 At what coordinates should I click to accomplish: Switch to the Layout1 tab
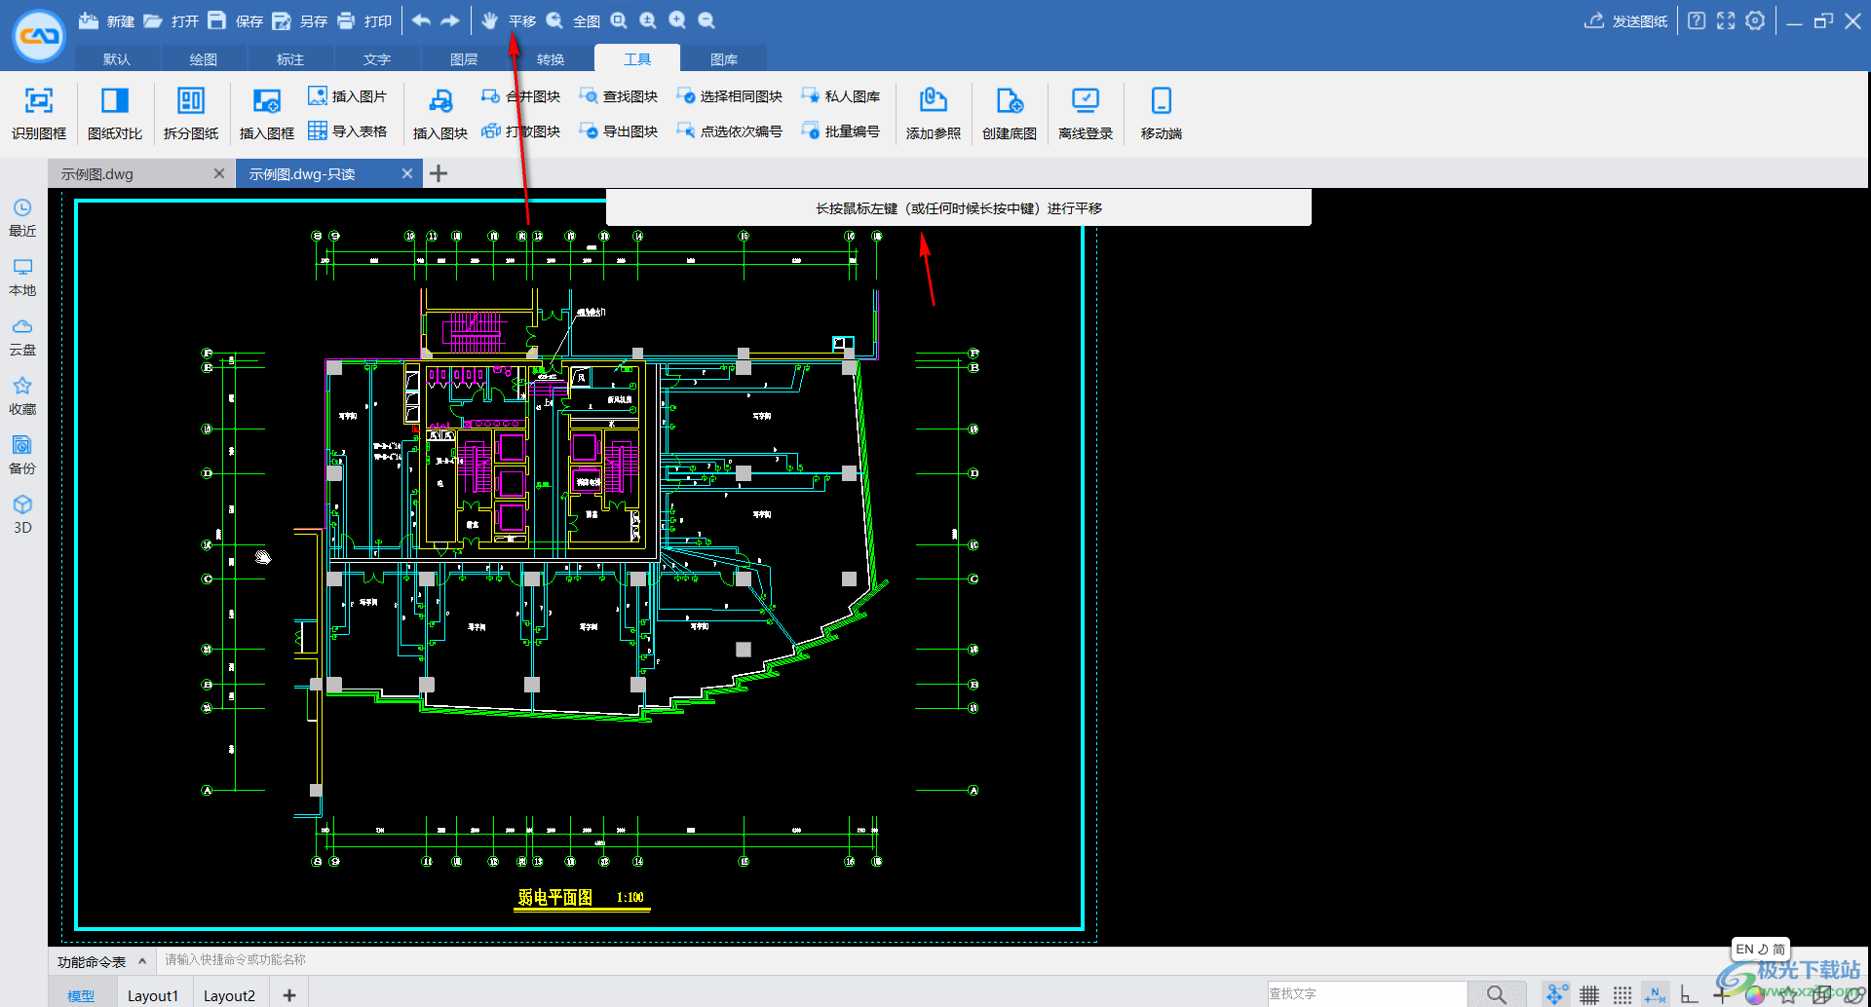coord(153,995)
